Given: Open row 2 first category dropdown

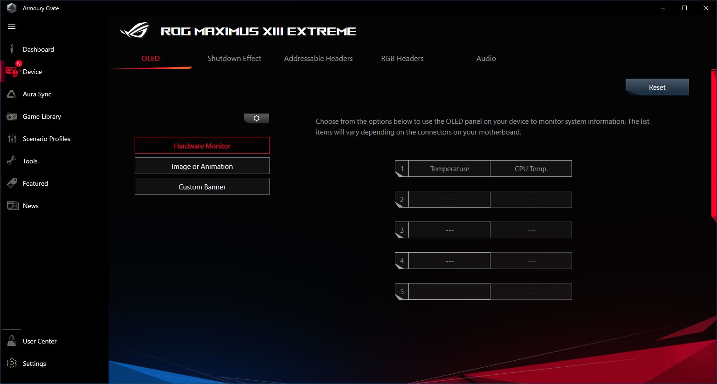Looking at the screenshot, I should pos(449,199).
